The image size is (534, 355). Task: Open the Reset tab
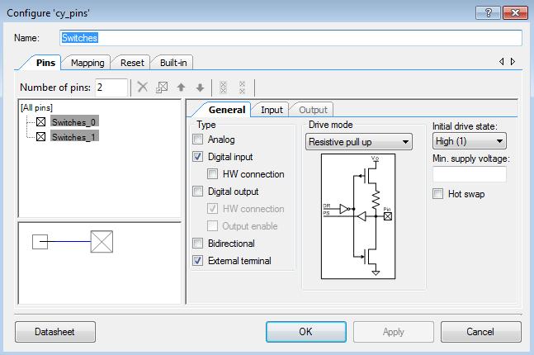(132, 63)
